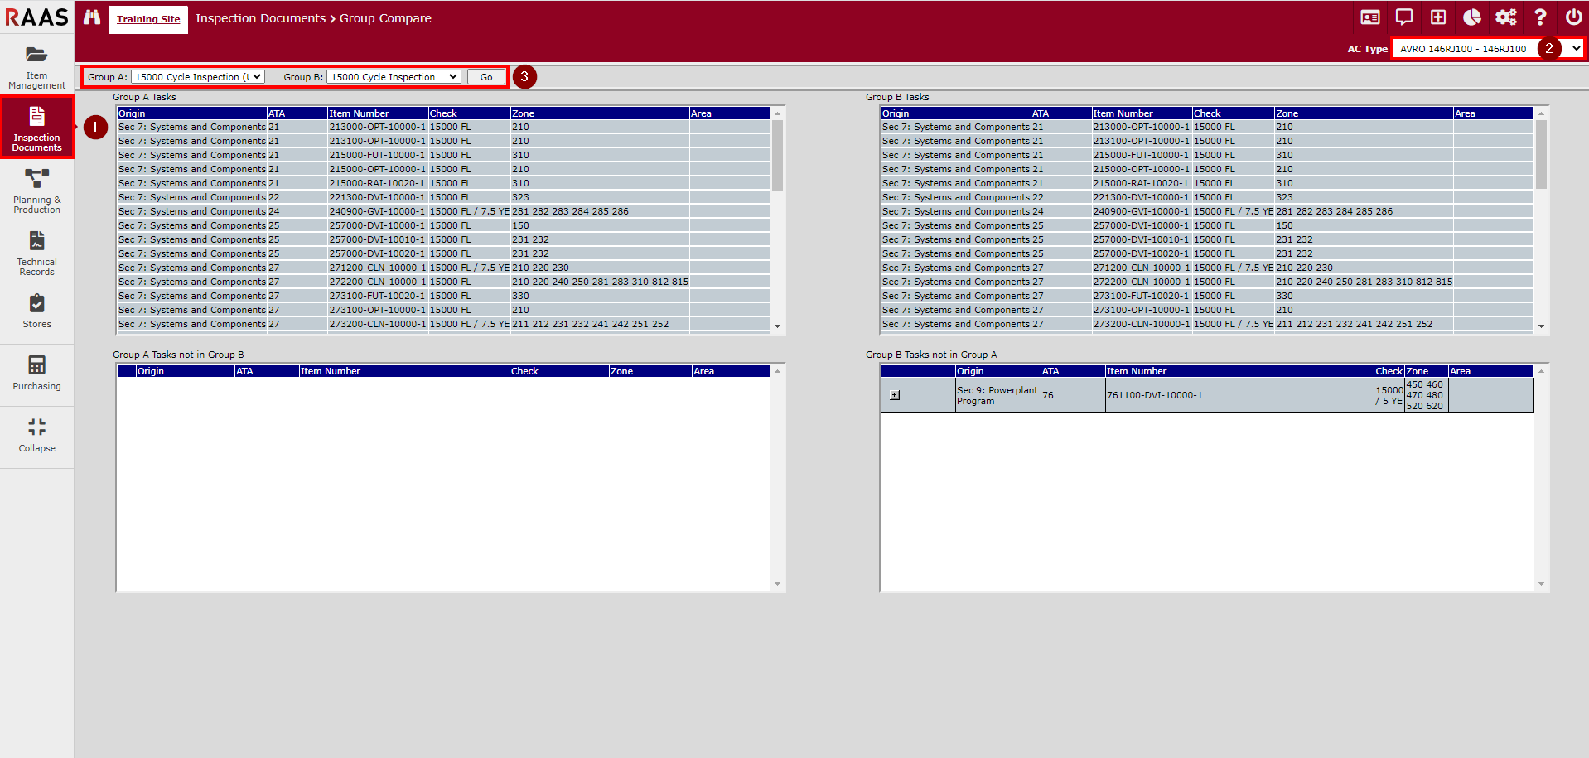Screen dimensions: 1589x758
Task: Open the binoculars search icon
Action: 92,17
